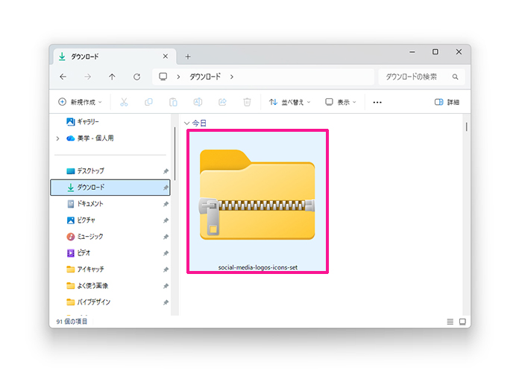Close the Explorer window
This screenshot has height=373, width=522.
[x=459, y=52]
